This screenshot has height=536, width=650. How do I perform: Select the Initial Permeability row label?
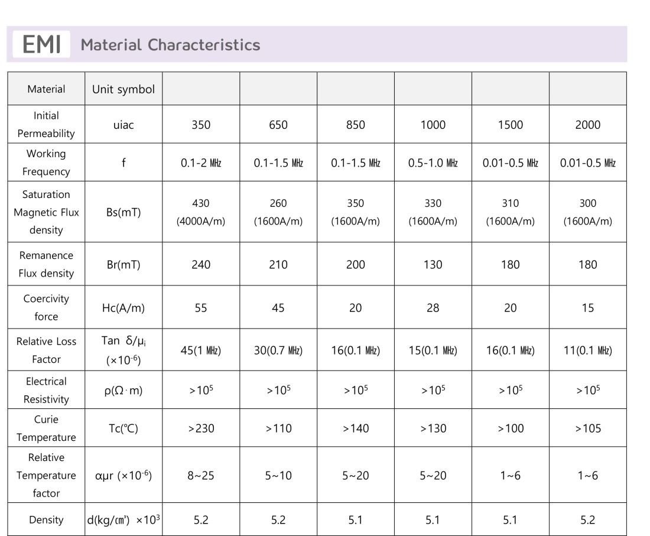(x=46, y=124)
